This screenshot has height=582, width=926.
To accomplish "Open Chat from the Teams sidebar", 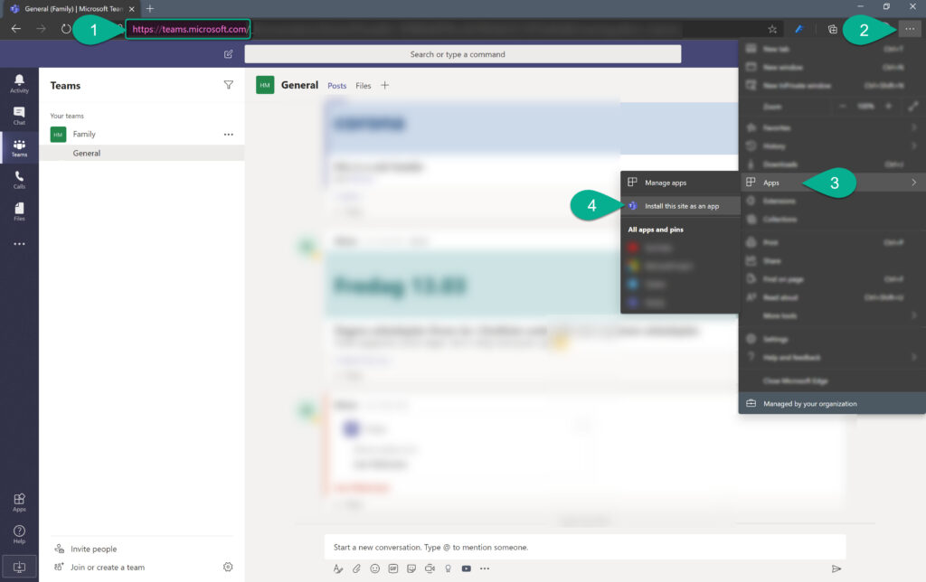I will 19,116.
